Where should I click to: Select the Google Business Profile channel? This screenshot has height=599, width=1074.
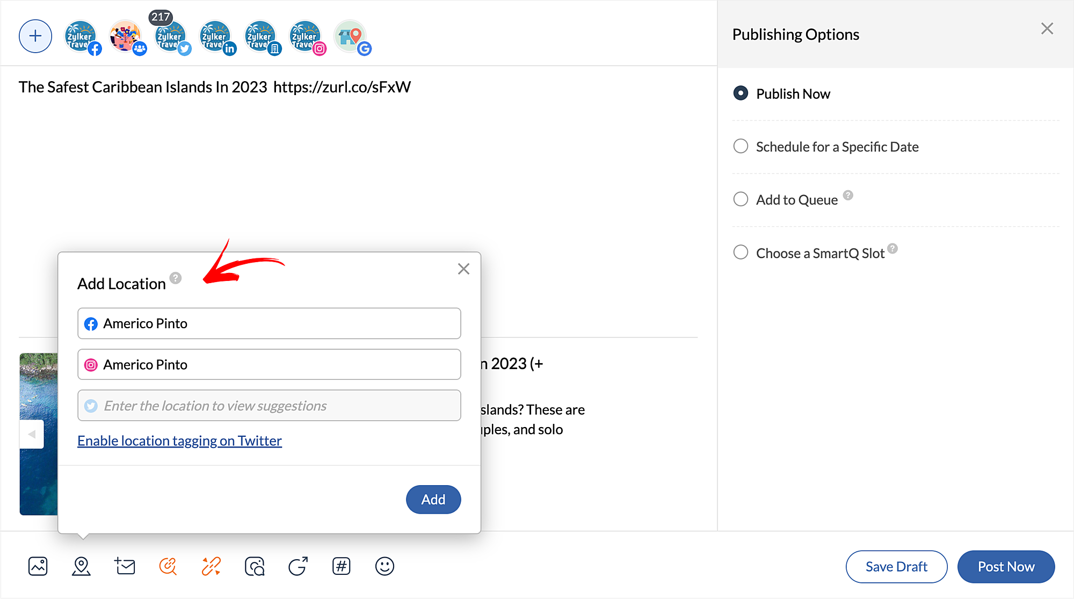351,37
